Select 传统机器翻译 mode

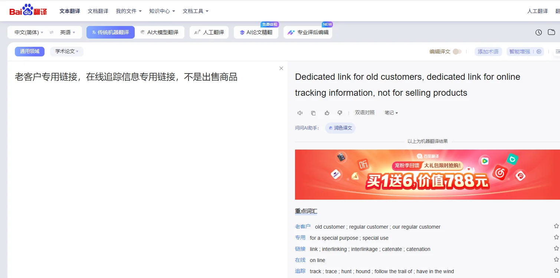click(111, 32)
